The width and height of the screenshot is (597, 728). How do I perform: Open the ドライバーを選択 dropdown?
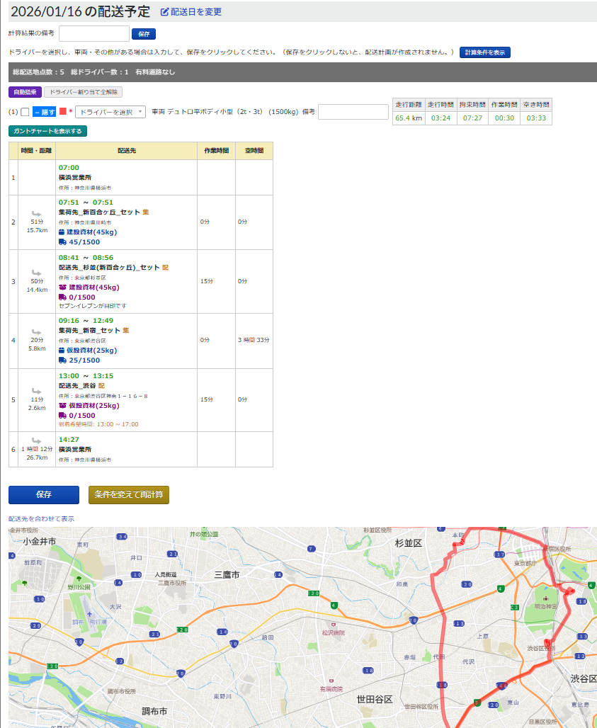coord(110,112)
